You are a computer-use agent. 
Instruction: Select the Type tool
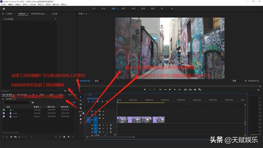click(81, 123)
